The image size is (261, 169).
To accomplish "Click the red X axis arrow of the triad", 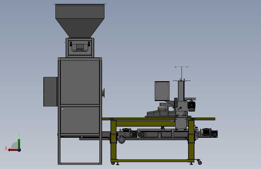I will (x=13, y=150).
